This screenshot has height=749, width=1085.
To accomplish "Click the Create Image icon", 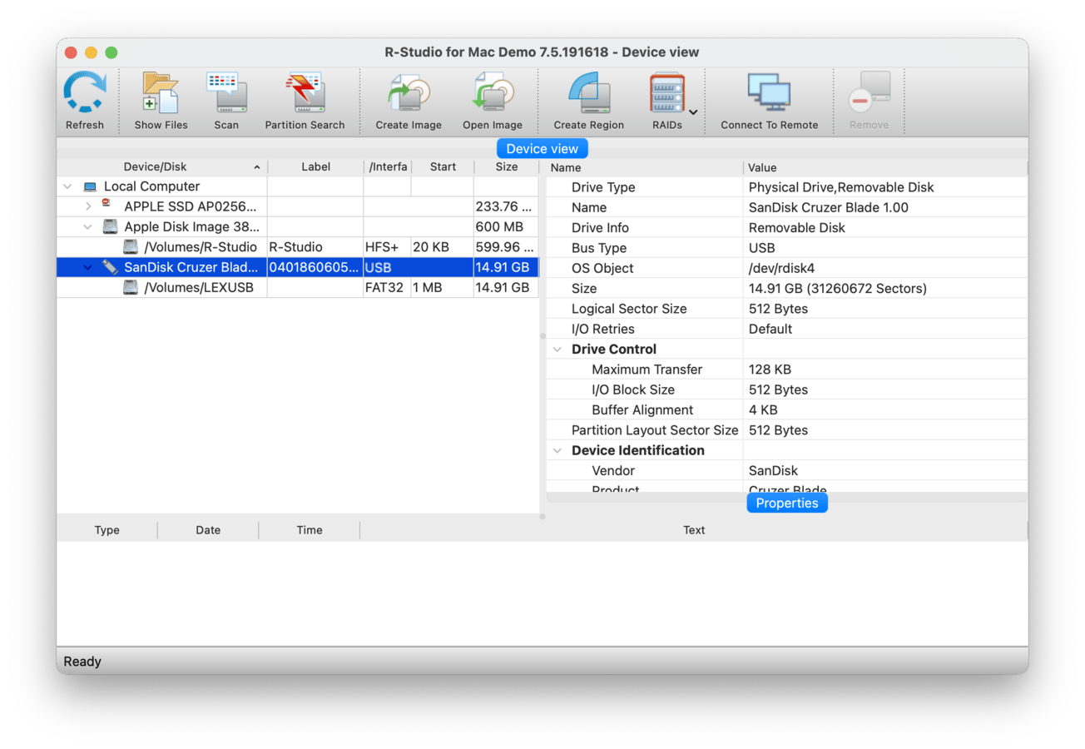I will click(x=409, y=93).
